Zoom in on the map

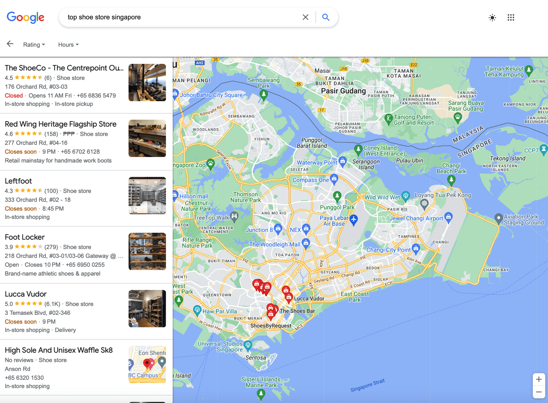coord(539,379)
